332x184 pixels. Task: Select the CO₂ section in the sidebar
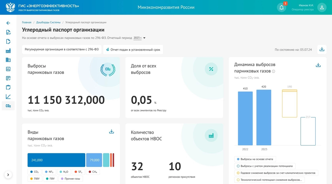pyautogui.click(x=8, y=106)
